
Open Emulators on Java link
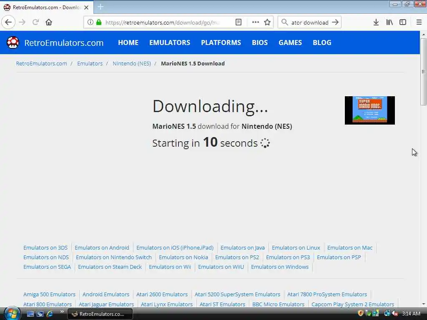click(x=243, y=247)
